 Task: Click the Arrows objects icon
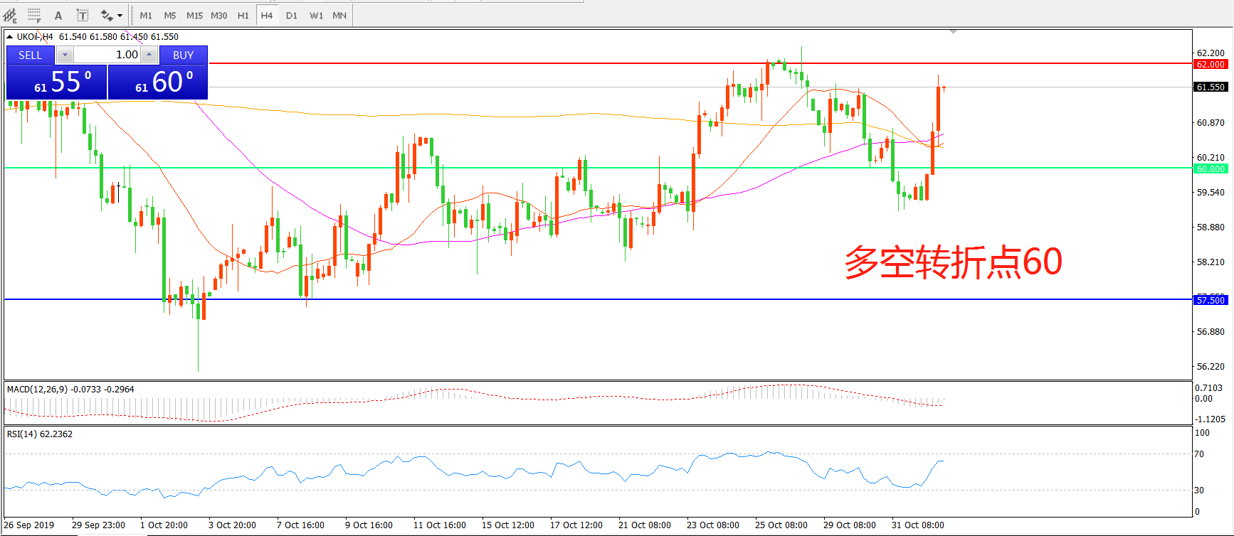tap(107, 15)
